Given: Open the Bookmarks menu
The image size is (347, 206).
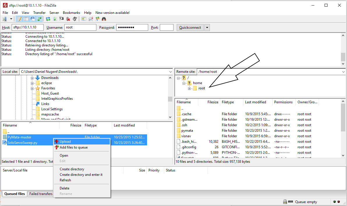Looking at the screenshot, I should [71, 13].
